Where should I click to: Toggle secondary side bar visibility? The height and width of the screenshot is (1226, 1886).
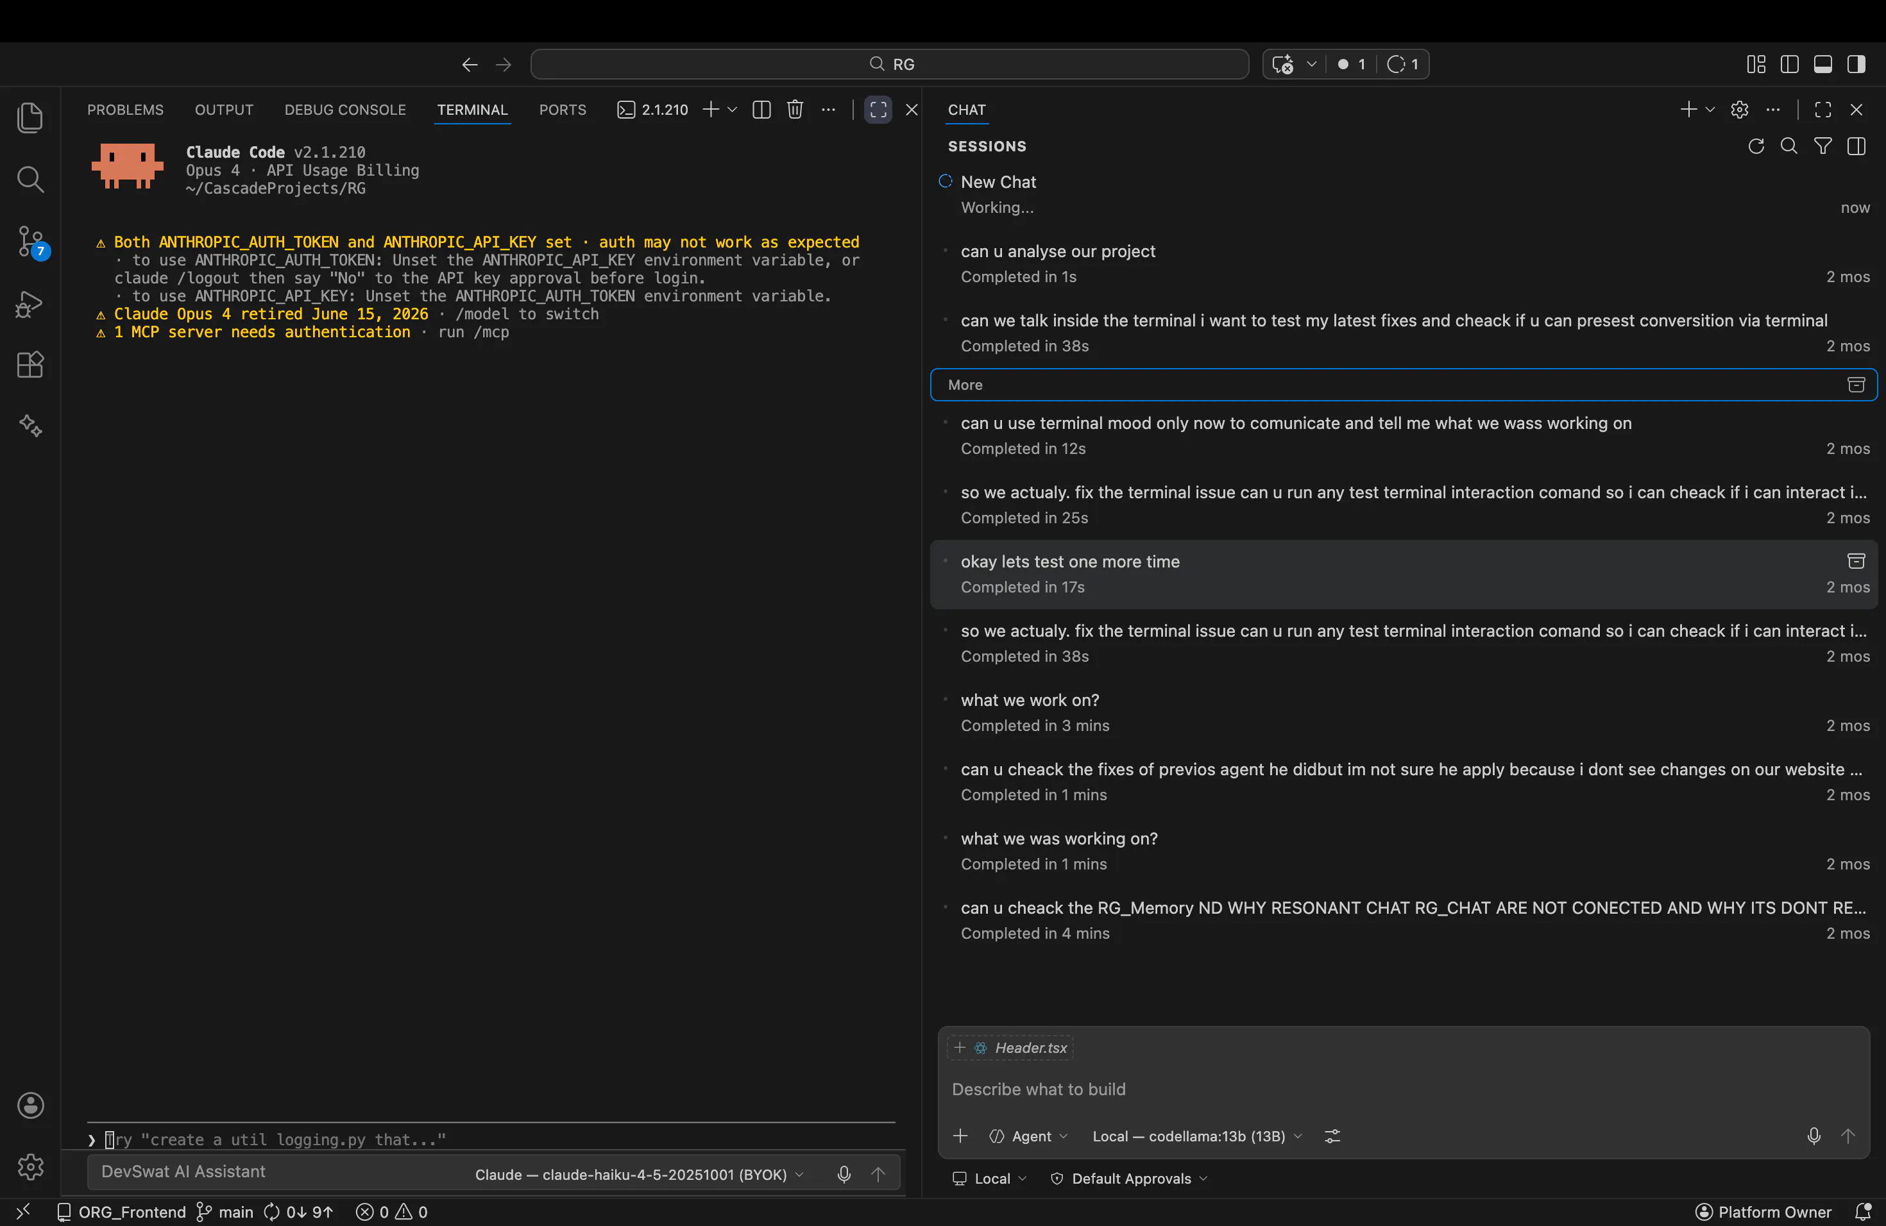coord(1856,64)
